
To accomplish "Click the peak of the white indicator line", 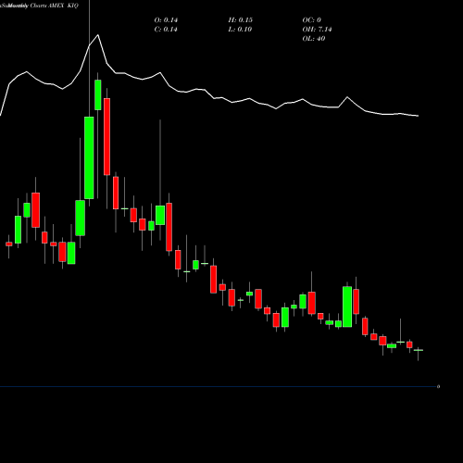I will click(x=98, y=35).
